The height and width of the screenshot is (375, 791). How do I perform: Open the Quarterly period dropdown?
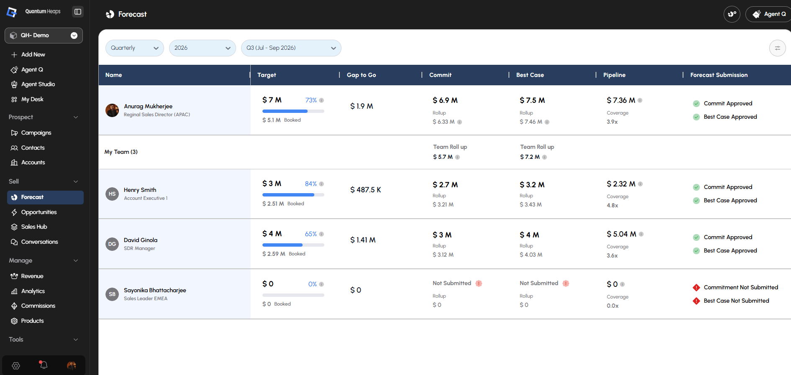[x=135, y=48]
